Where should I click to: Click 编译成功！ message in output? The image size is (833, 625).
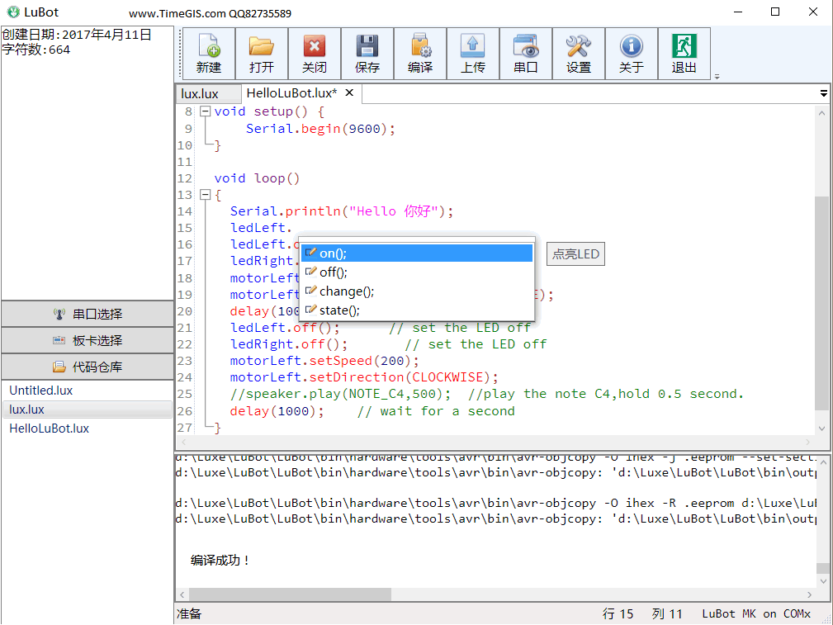tap(220, 560)
